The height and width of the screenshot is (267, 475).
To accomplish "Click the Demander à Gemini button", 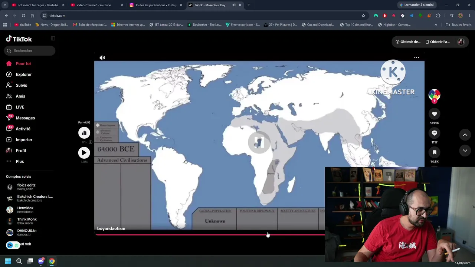I will [416, 5].
